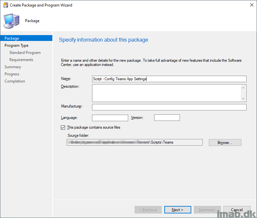This screenshot has width=257, height=218.
Task: Select the Requirements step in sidebar
Action: 21,60
